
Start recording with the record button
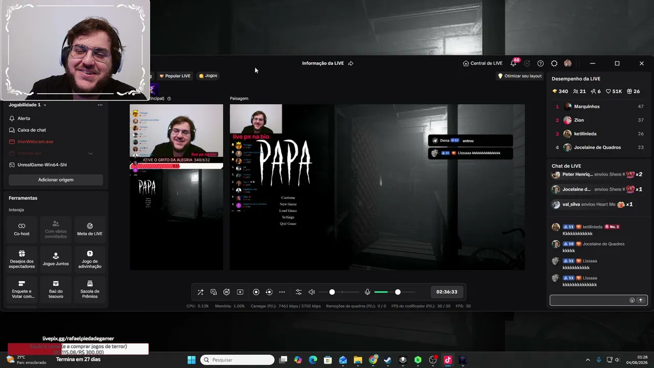click(256, 292)
